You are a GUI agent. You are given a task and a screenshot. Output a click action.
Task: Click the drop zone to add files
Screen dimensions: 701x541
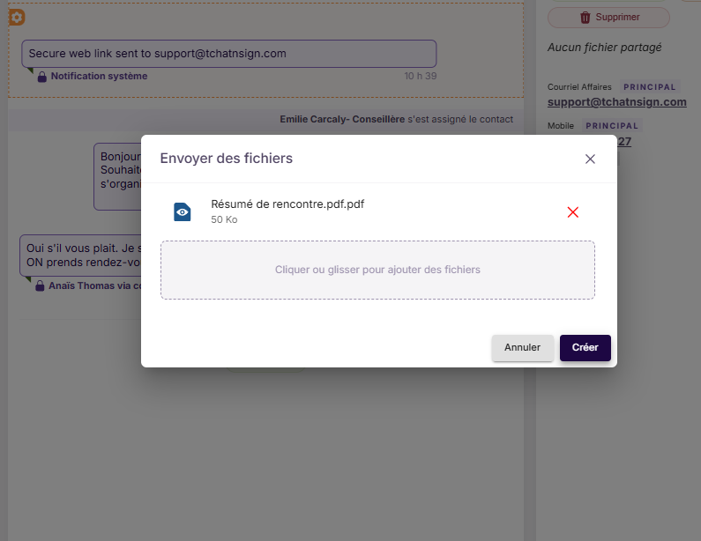click(x=377, y=270)
